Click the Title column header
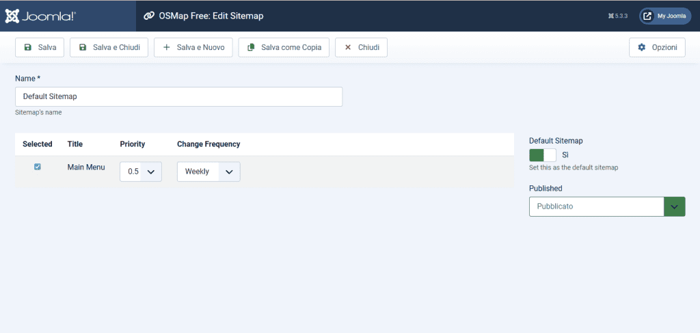 tap(75, 144)
